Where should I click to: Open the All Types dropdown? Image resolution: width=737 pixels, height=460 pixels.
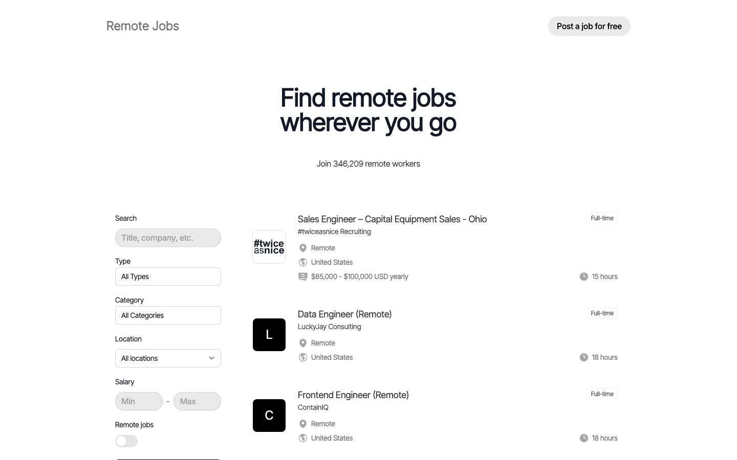[168, 277]
